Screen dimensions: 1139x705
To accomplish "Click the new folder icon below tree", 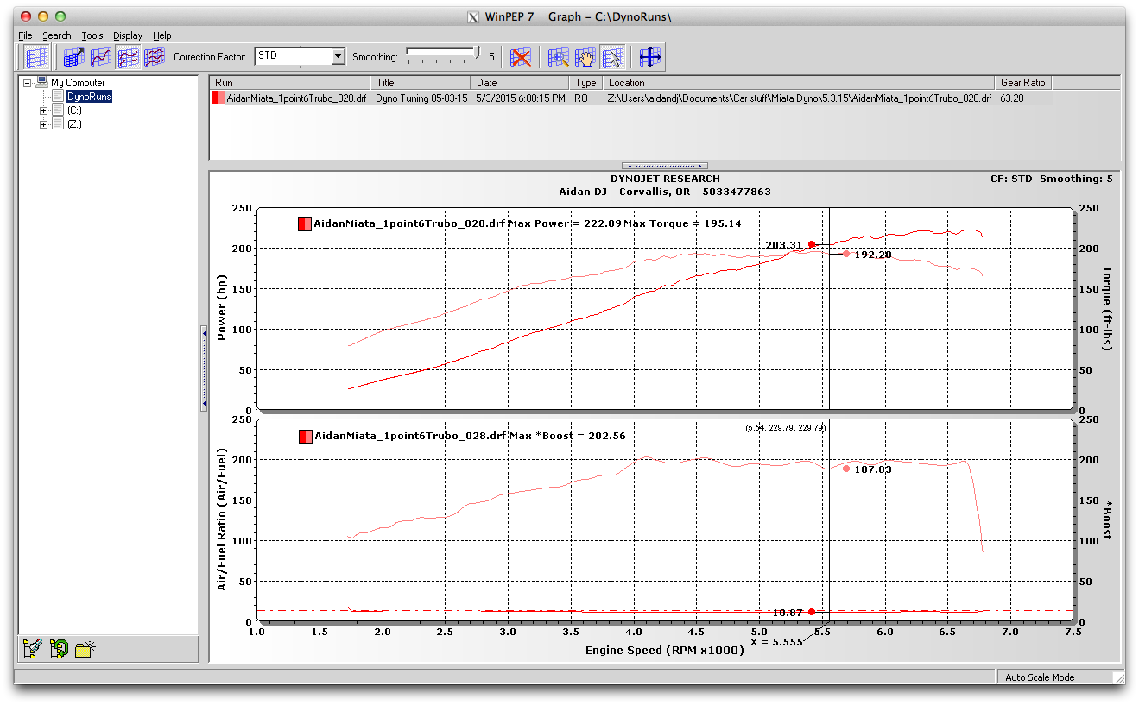I will point(85,649).
